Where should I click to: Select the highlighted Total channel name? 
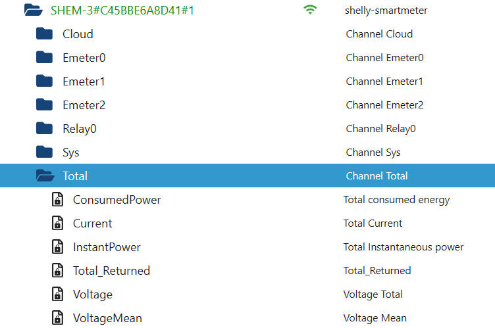[75, 176]
